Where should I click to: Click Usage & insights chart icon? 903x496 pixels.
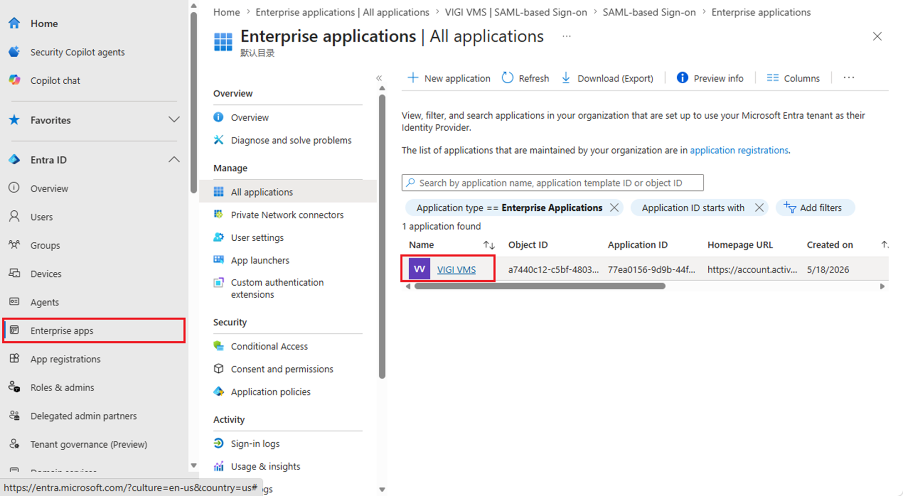coord(218,466)
